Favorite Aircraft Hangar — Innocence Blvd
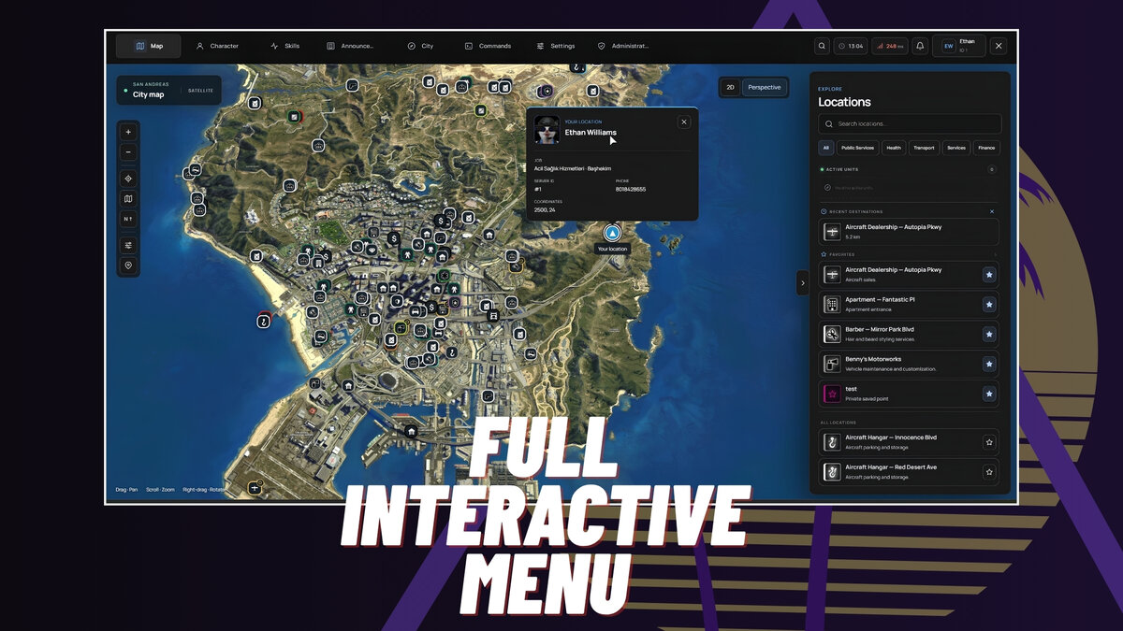This screenshot has height=631, width=1123. (989, 442)
